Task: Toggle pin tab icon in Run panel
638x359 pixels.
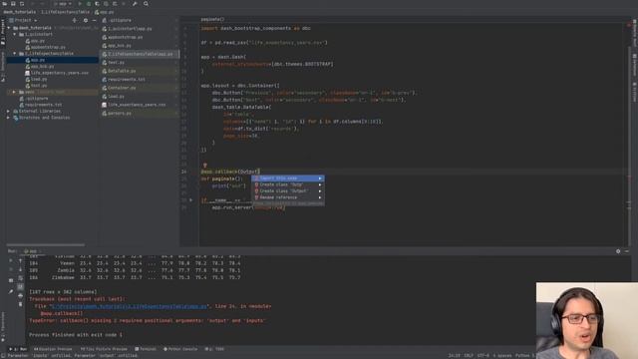Action: [x=11, y=291]
